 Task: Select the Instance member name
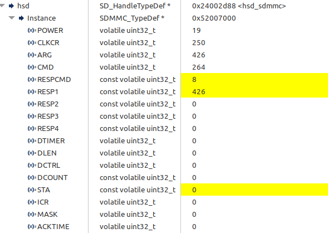click(x=41, y=18)
